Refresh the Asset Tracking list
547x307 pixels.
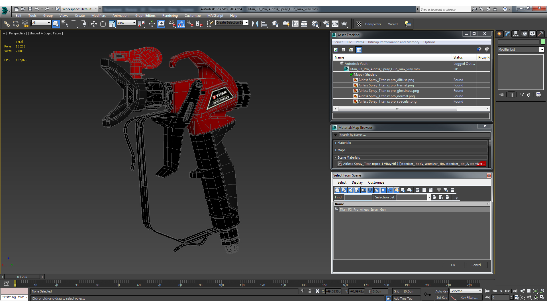click(336, 50)
